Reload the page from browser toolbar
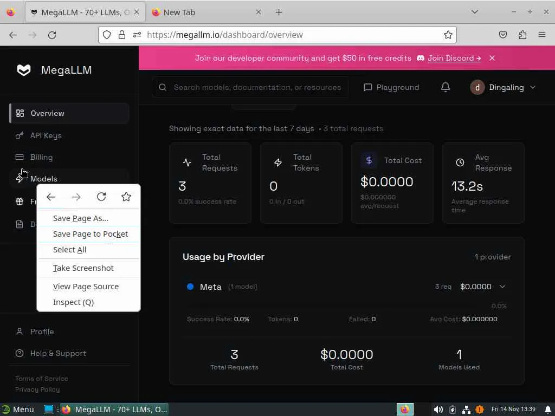The image size is (555, 416). tap(52, 35)
